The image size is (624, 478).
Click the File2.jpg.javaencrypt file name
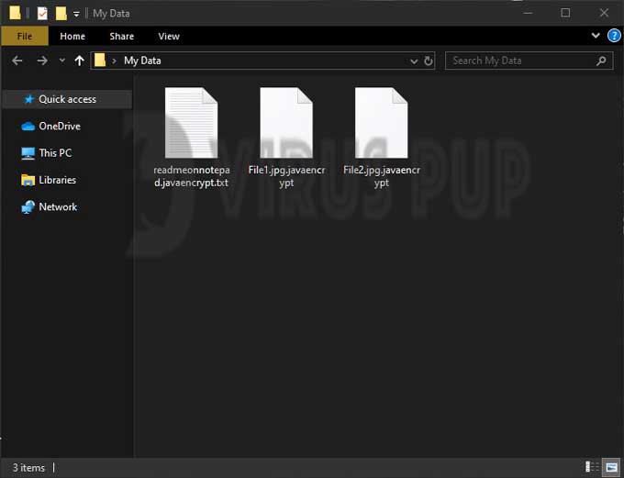(382, 176)
